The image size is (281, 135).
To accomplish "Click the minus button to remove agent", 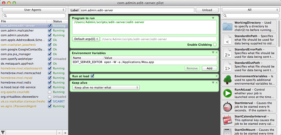I will point(60,133).
